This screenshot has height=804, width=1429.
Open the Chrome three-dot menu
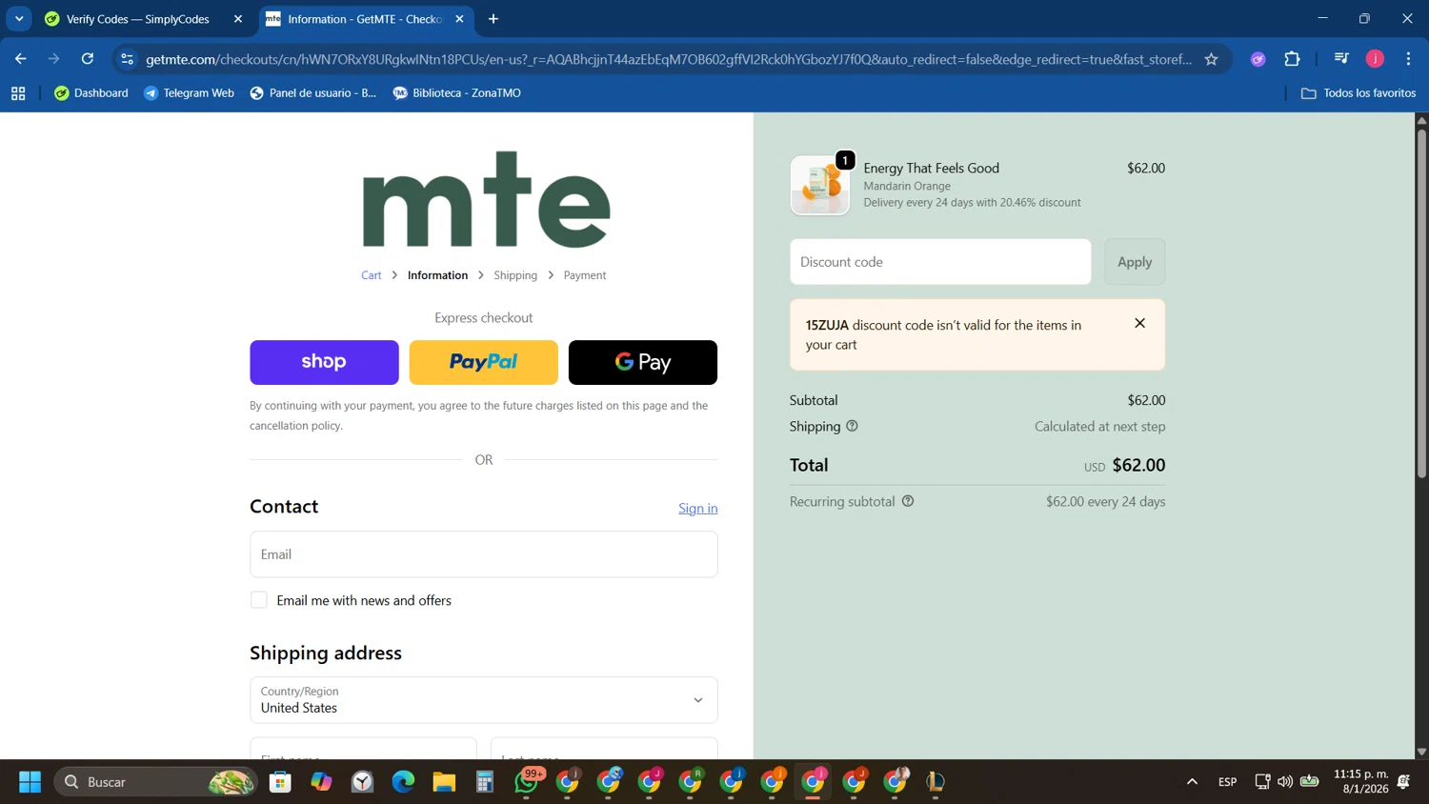click(x=1408, y=59)
